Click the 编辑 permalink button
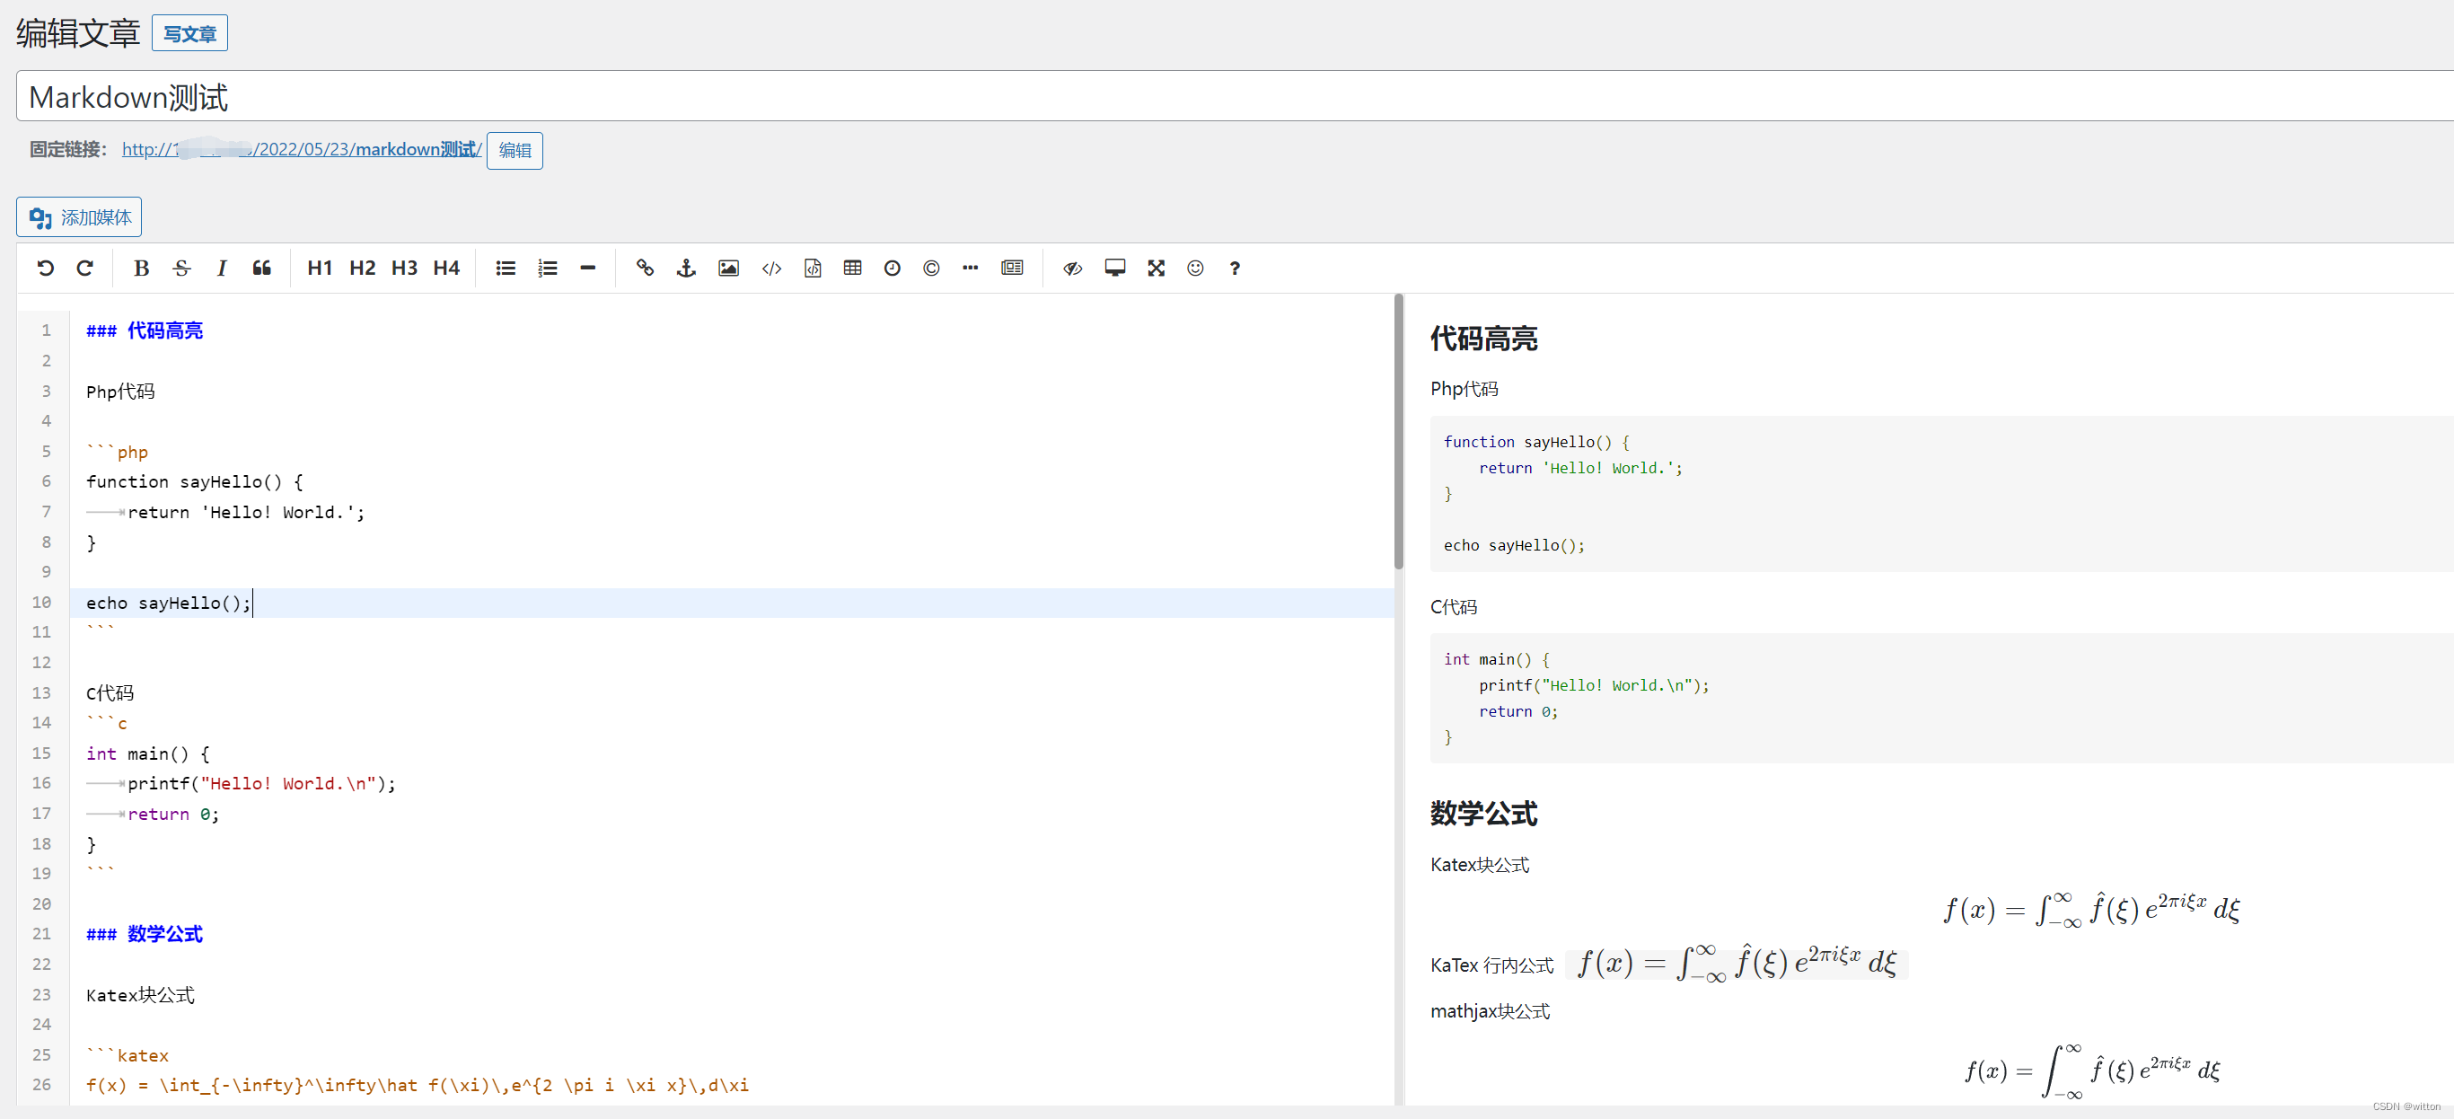The image size is (2454, 1119). [x=515, y=151]
